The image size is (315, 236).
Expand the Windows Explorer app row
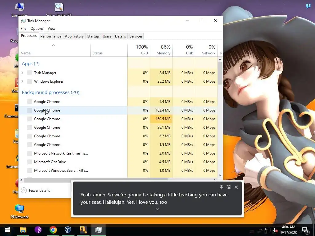pyautogui.click(x=22, y=81)
